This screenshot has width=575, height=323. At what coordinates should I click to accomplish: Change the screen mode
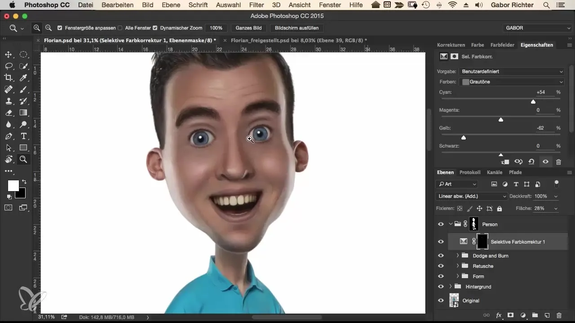[22, 207]
